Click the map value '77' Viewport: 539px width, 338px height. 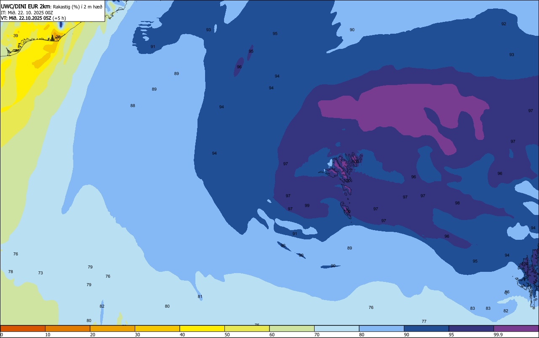tap(424, 322)
